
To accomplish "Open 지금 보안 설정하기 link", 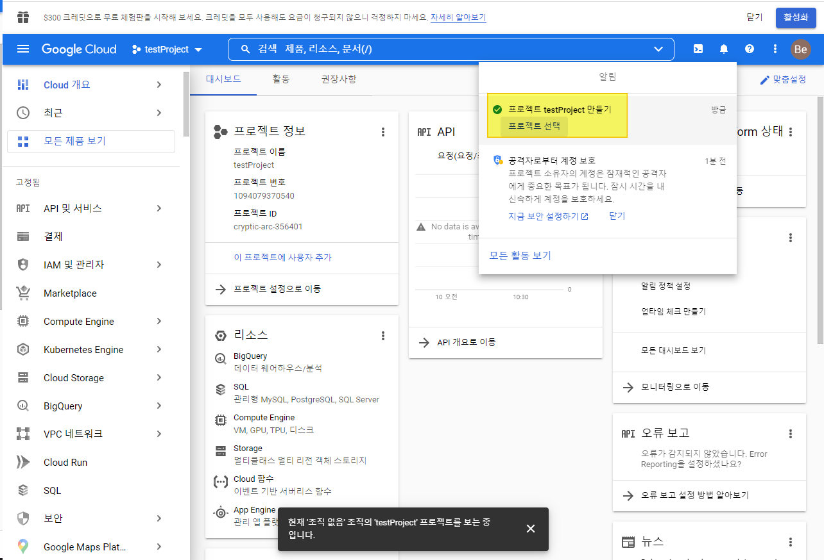I will point(548,217).
